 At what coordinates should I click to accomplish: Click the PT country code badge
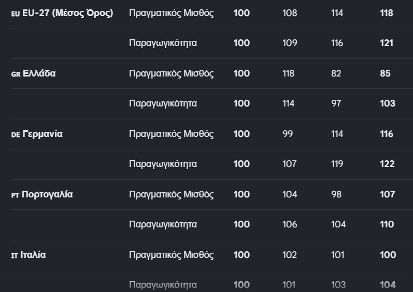pyautogui.click(x=15, y=195)
